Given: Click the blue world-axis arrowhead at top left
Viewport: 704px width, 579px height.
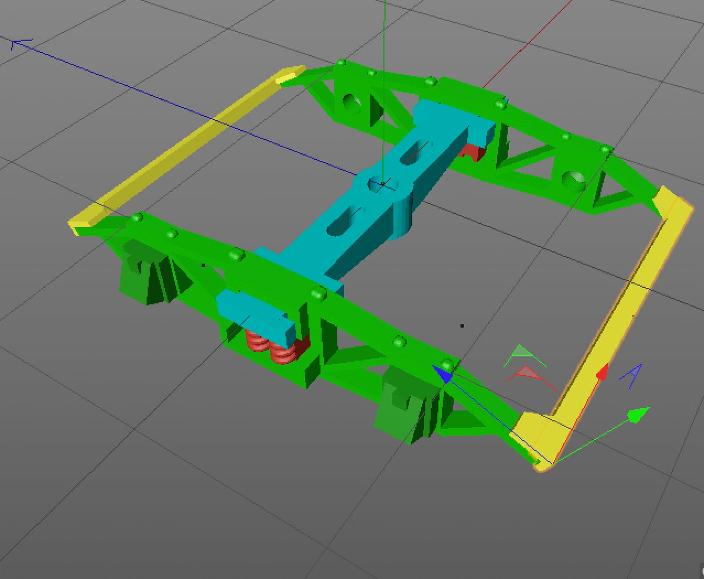Looking at the screenshot, I should [x=21, y=44].
